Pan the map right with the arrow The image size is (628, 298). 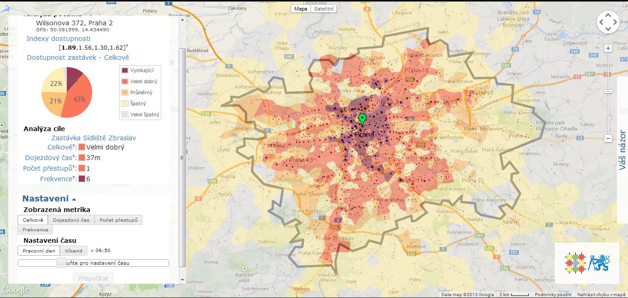point(615,22)
